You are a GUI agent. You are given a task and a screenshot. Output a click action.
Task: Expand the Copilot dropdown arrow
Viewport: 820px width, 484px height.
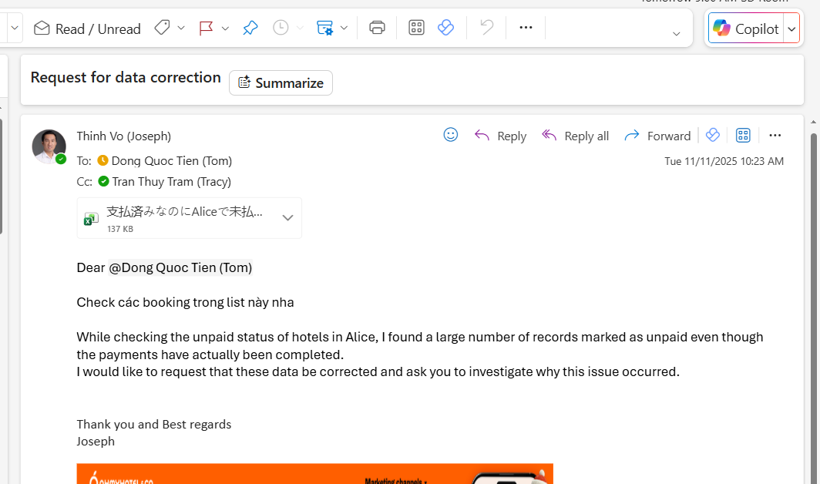(791, 29)
